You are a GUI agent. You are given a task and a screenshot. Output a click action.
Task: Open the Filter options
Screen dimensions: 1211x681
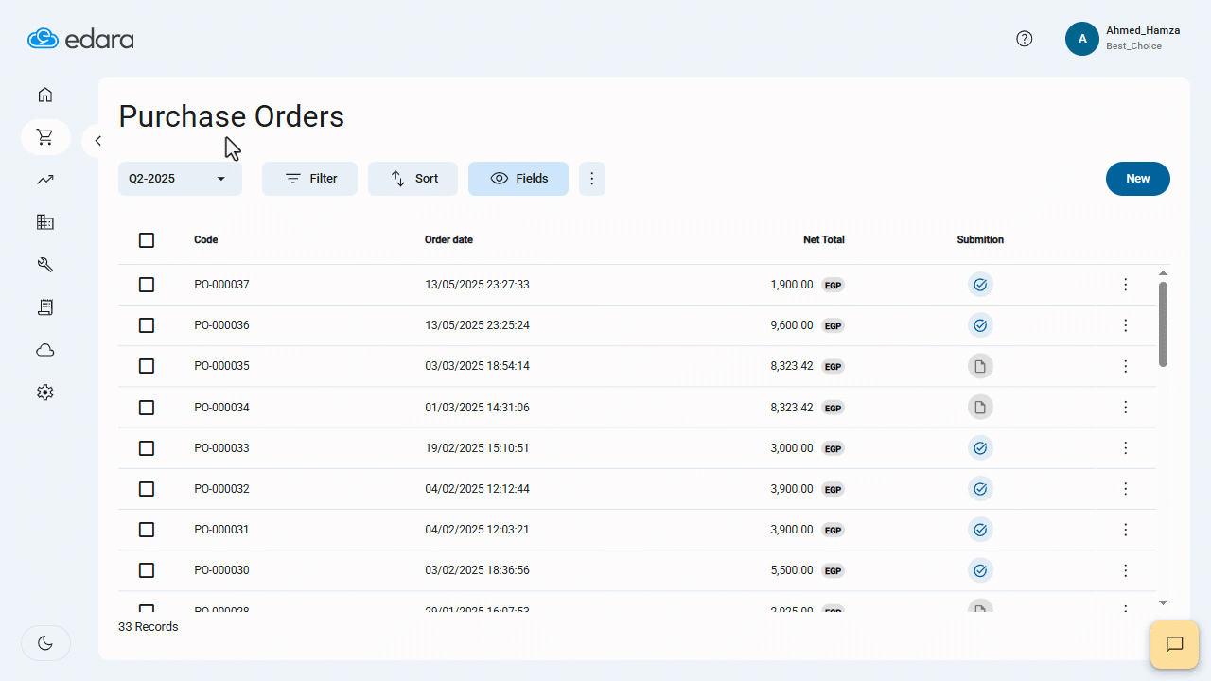tap(309, 179)
